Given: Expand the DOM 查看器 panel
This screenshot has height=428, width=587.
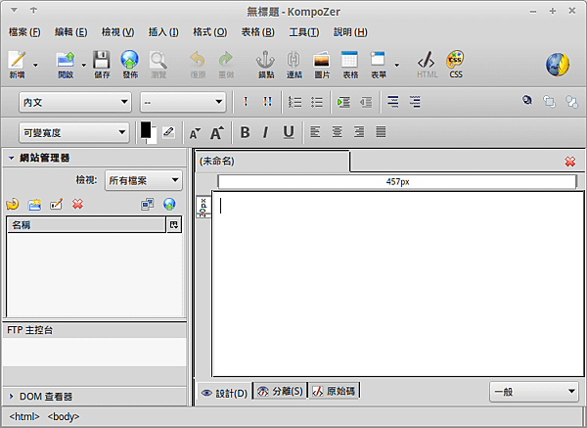Looking at the screenshot, I should click(x=12, y=396).
